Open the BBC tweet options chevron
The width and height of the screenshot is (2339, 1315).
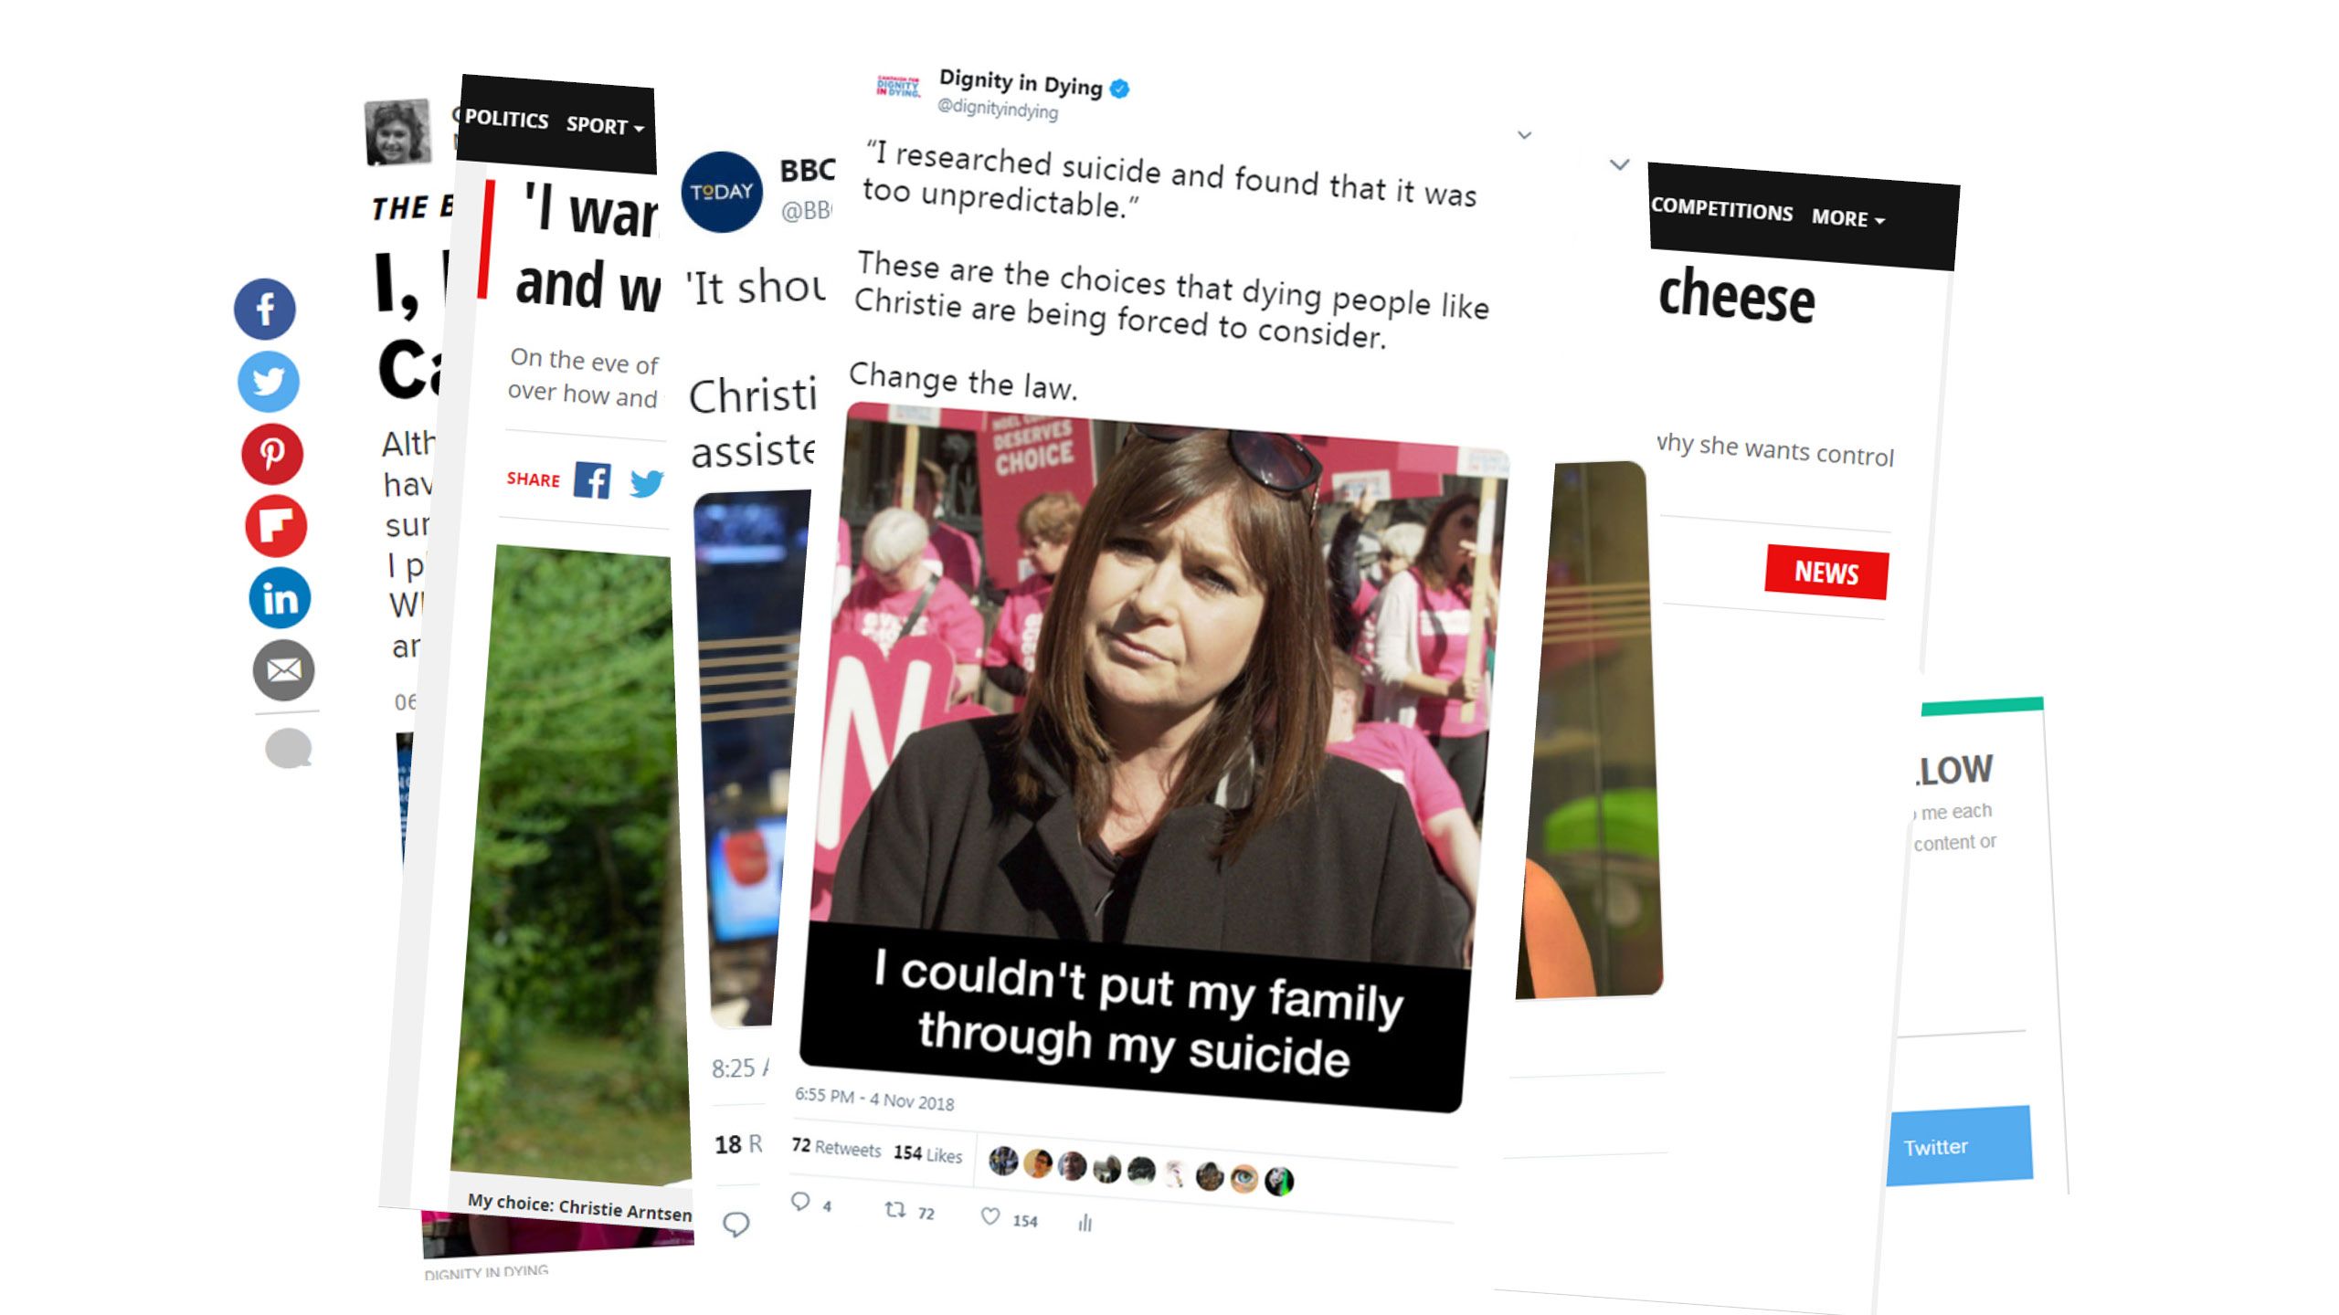[x=1619, y=164]
